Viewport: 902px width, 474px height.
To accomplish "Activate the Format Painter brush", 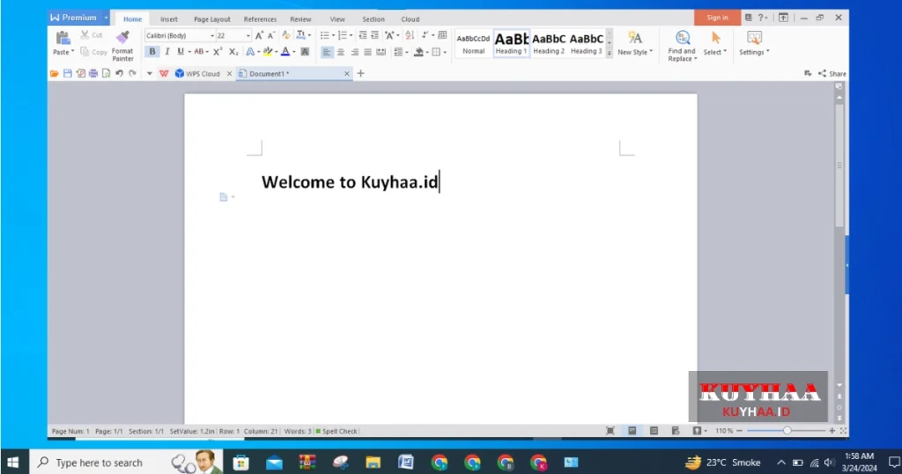I will point(122,38).
